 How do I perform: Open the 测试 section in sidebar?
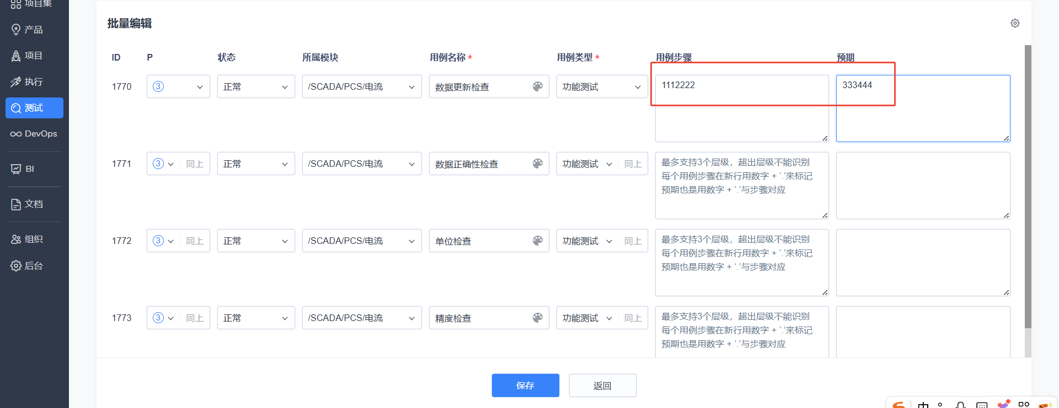click(34, 108)
